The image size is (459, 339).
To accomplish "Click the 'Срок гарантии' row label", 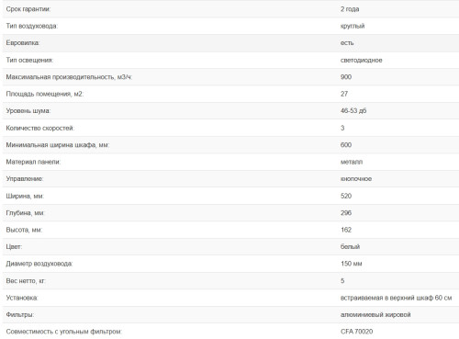I will [28, 9].
